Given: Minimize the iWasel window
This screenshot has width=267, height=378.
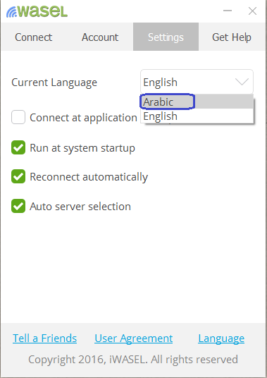Looking at the screenshot, I should [228, 11].
